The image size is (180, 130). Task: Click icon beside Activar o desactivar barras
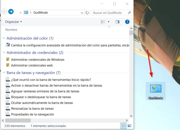click(x=8, y=85)
